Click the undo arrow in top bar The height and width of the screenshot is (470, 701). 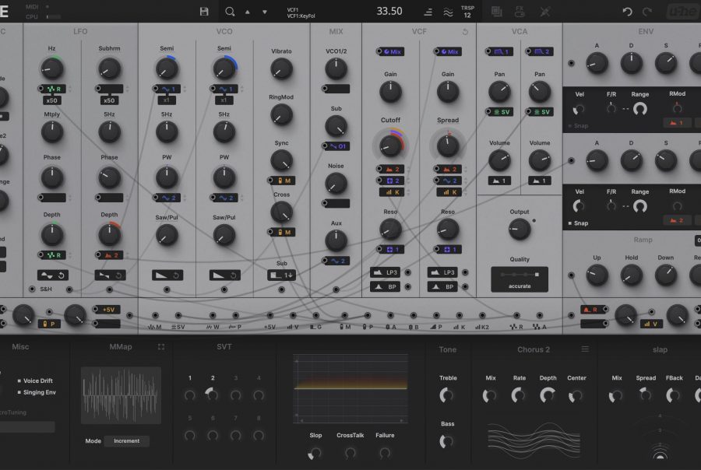point(627,12)
